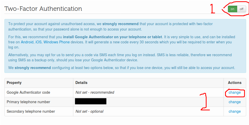Change the secondary telephone number
The height and width of the screenshot is (125, 249).
point(235,111)
